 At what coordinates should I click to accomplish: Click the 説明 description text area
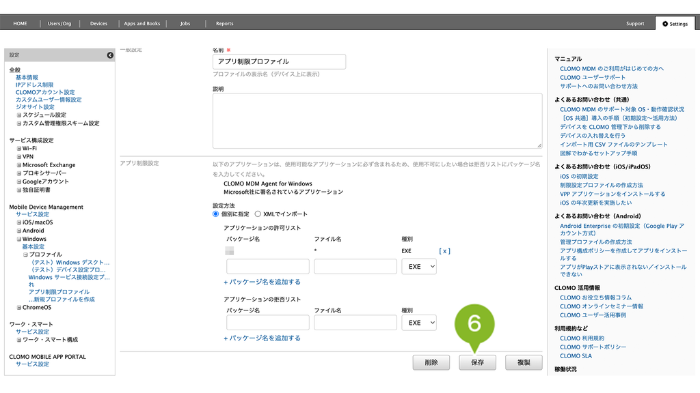point(377,121)
